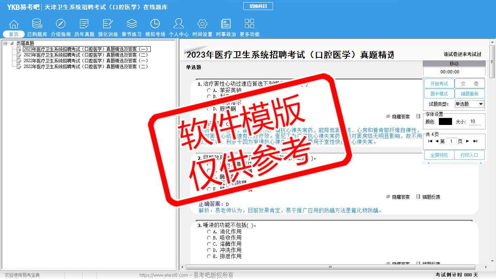This screenshot has height=279, width=496.
Task: Go to previous page arrow
Action: click(x=437, y=141)
